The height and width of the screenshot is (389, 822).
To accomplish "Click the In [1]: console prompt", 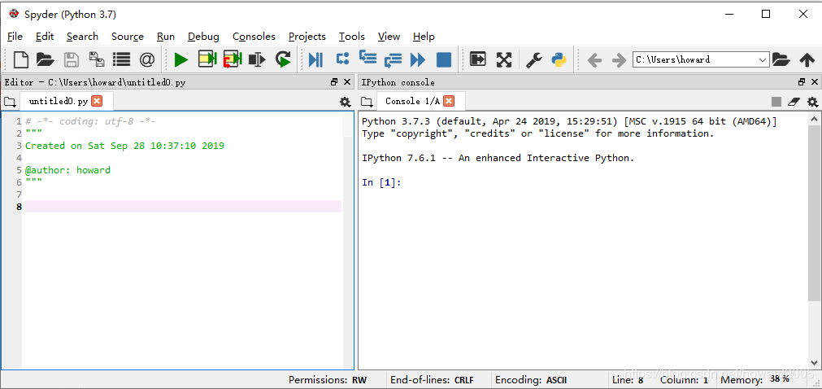I will (x=381, y=182).
